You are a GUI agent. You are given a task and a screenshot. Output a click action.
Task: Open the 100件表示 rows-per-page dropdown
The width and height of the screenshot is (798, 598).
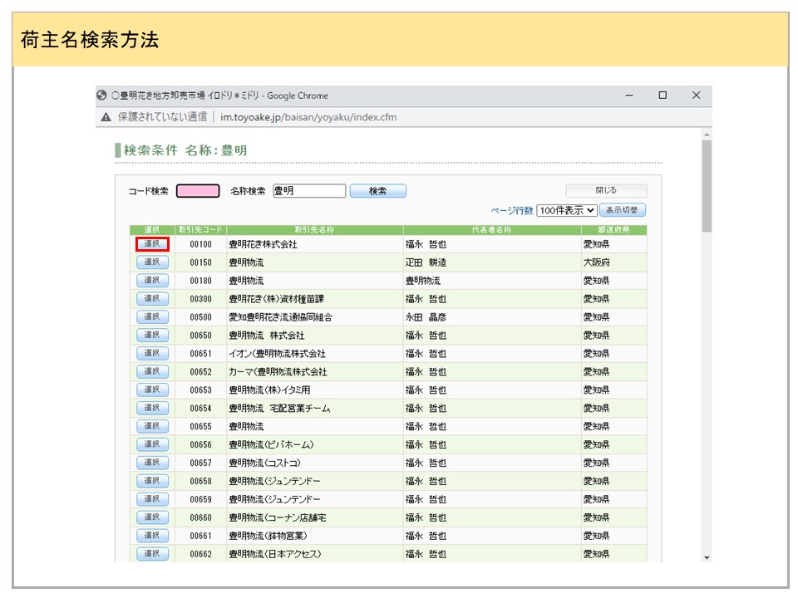click(x=567, y=211)
